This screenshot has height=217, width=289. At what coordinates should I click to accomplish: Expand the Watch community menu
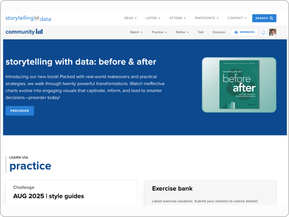pyautogui.click(x=136, y=32)
